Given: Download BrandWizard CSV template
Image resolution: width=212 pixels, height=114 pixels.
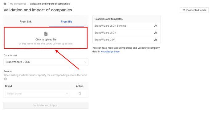Looking at the screenshot, I should pyautogui.click(x=156, y=40).
